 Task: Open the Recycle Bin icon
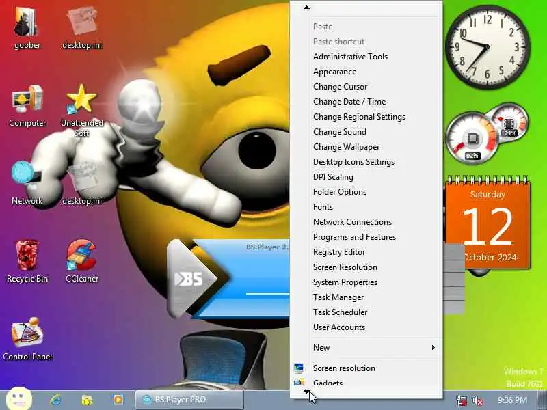pos(27,255)
